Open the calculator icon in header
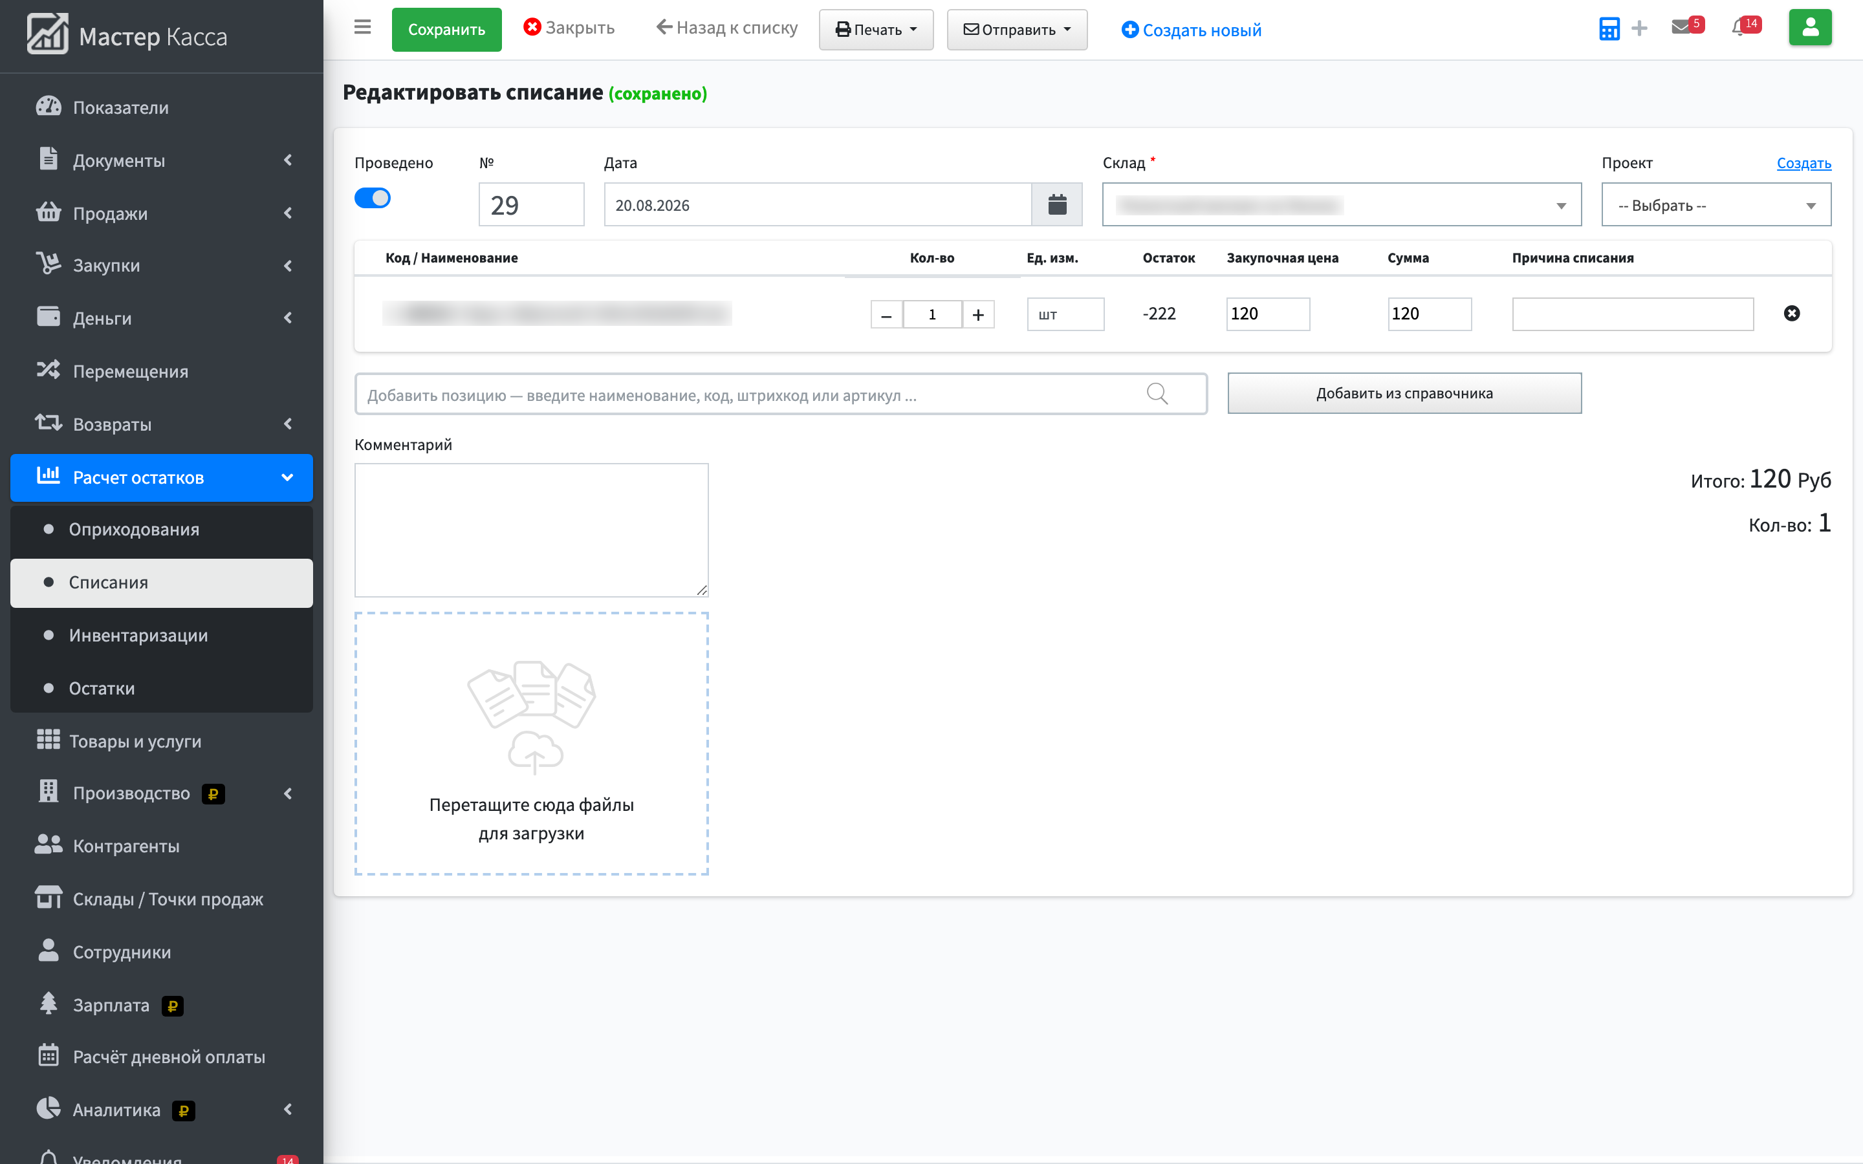 (1609, 28)
